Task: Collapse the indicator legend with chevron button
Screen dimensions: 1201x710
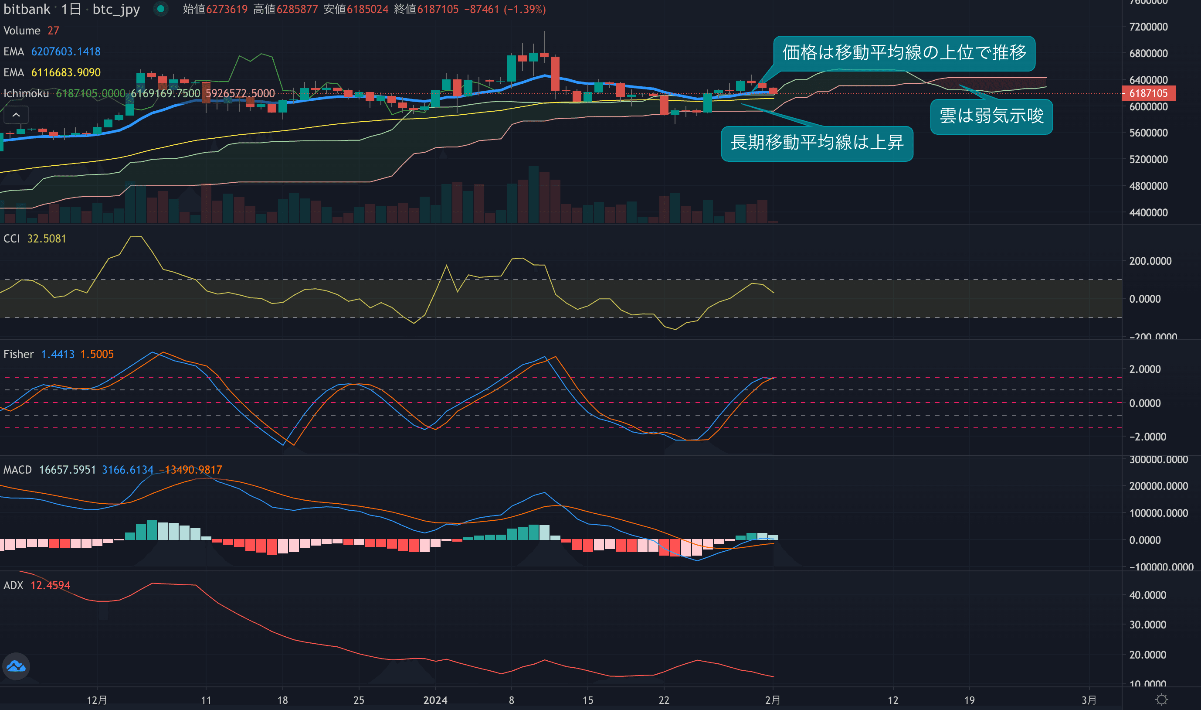Action: [16, 115]
